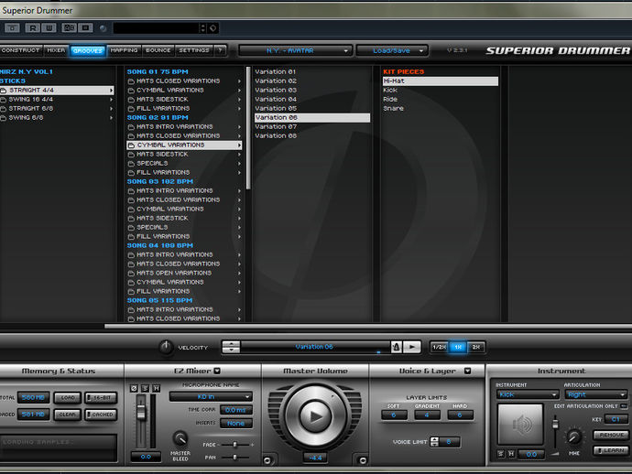Image resolution: width=632 pixels, height=474 pixels.
Task: Mute the EZ Mixer microphone channel
Action: 157,388
